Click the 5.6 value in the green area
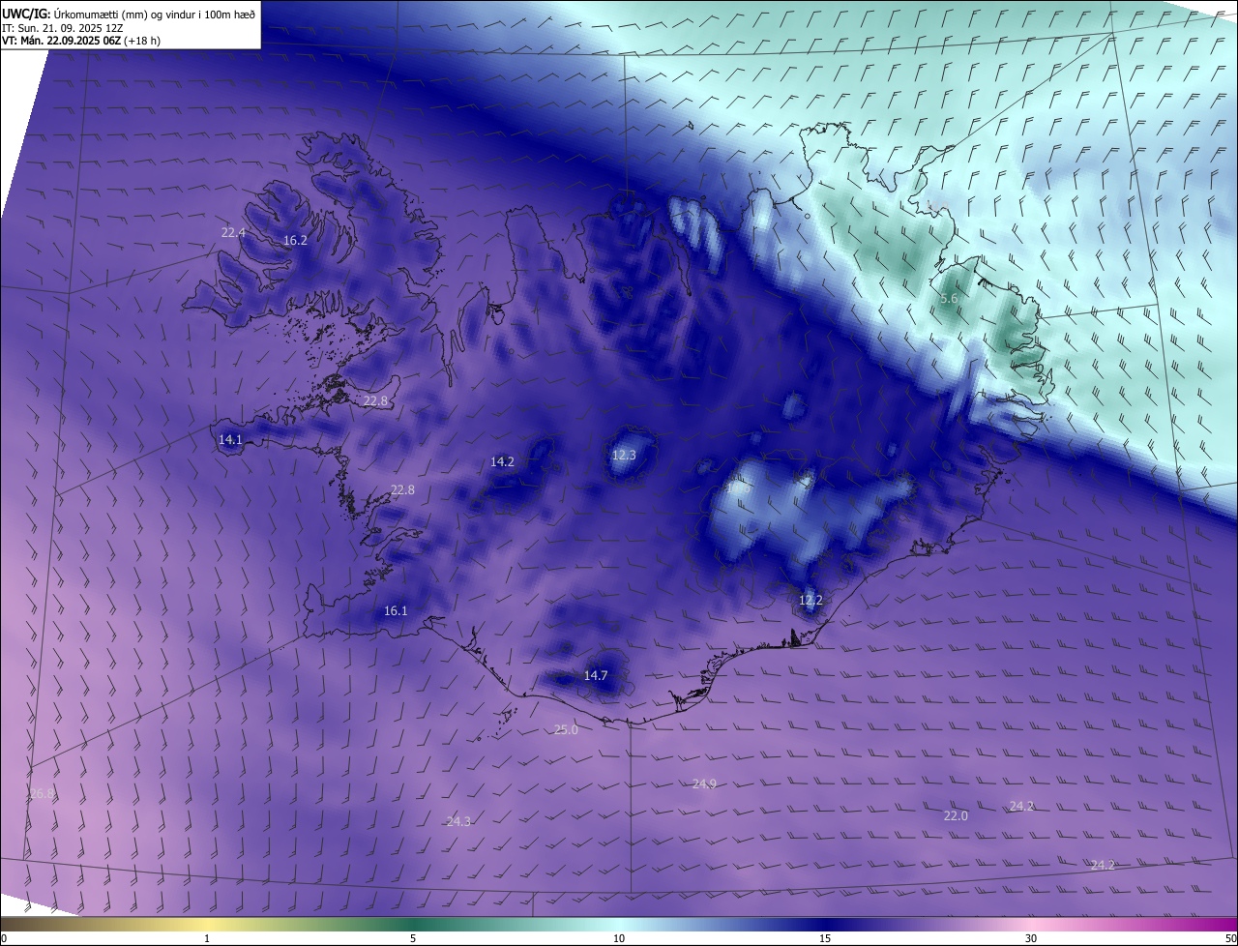The height and width of the screenshot is (946, 1238). pos(949,299)
